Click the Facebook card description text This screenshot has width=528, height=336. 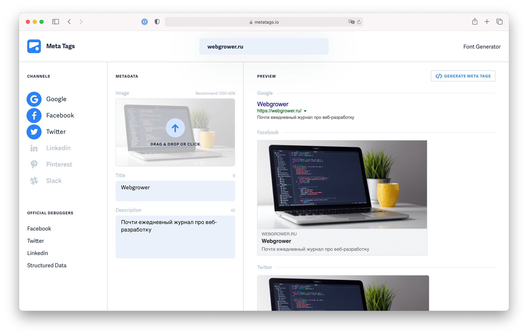315,249
